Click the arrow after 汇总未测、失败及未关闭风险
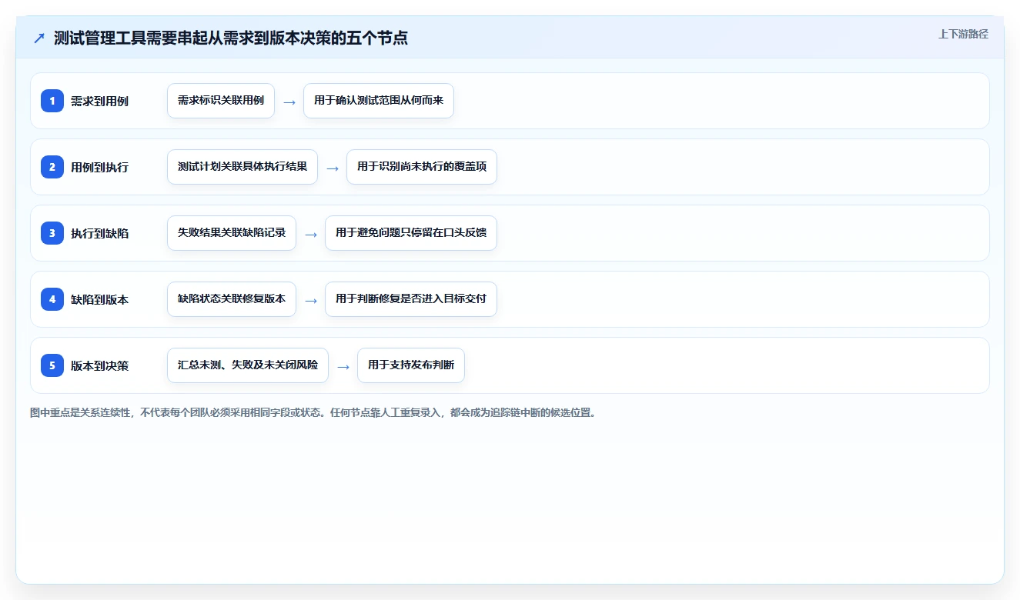This screenshot has width=1020, height=600. 343,366
